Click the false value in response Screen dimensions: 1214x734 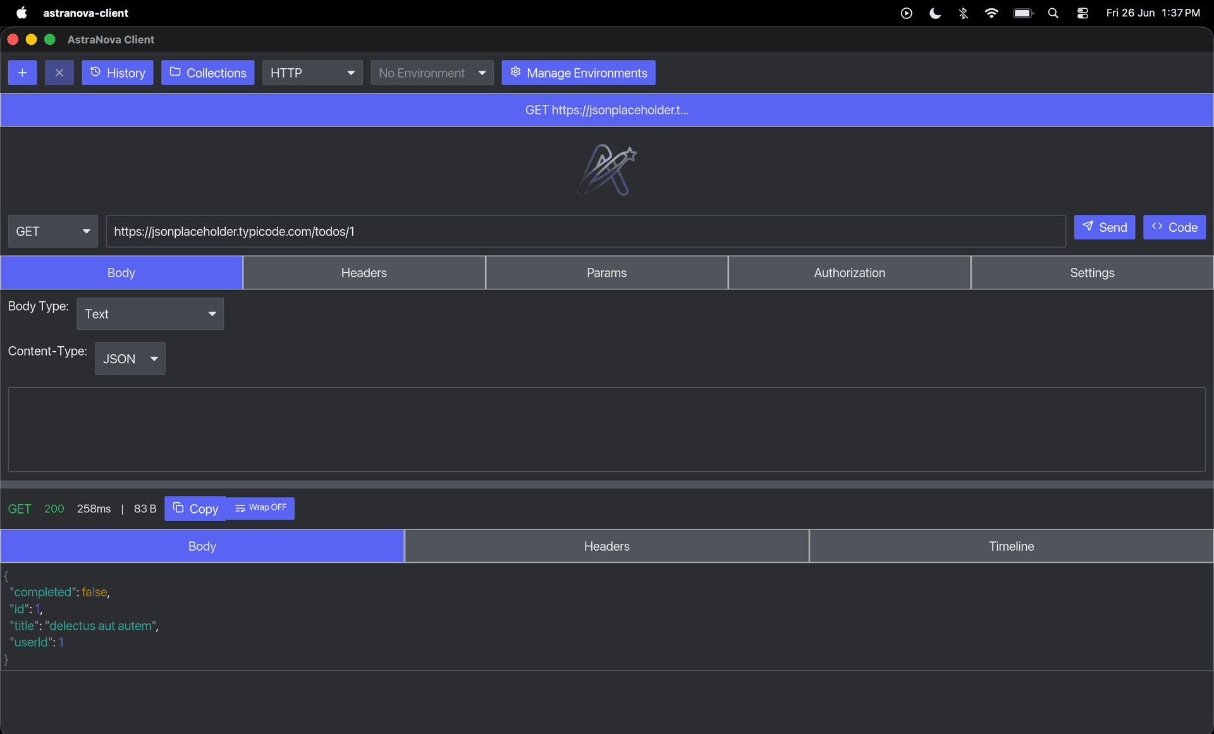coord(94,593)
